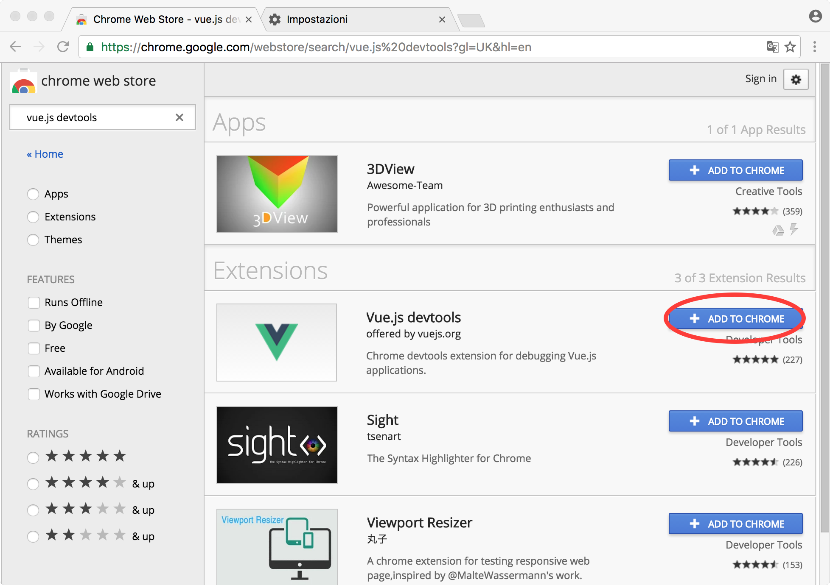The width and height of the screenshot is (830, 585).
Task: Click the chrome web store logo
Action: (x=23, y=81)
